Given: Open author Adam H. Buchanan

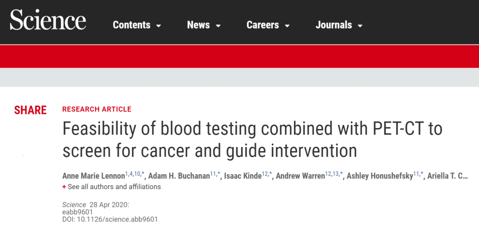Looking at the screenshot, I should [x=179, y=176].
